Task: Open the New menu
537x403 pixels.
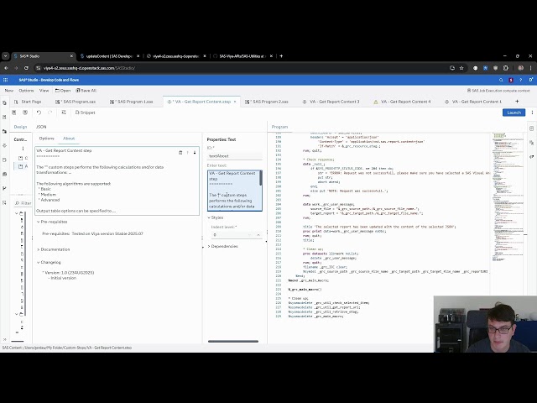Action: point(9,91)
